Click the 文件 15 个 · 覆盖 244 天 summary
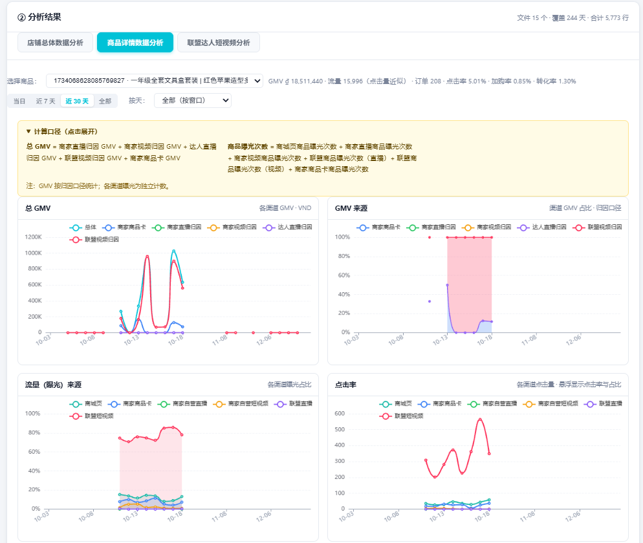 point(573,17)
